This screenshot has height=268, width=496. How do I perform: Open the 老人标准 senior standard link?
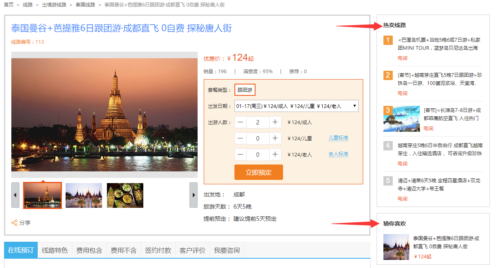(338, 154)
